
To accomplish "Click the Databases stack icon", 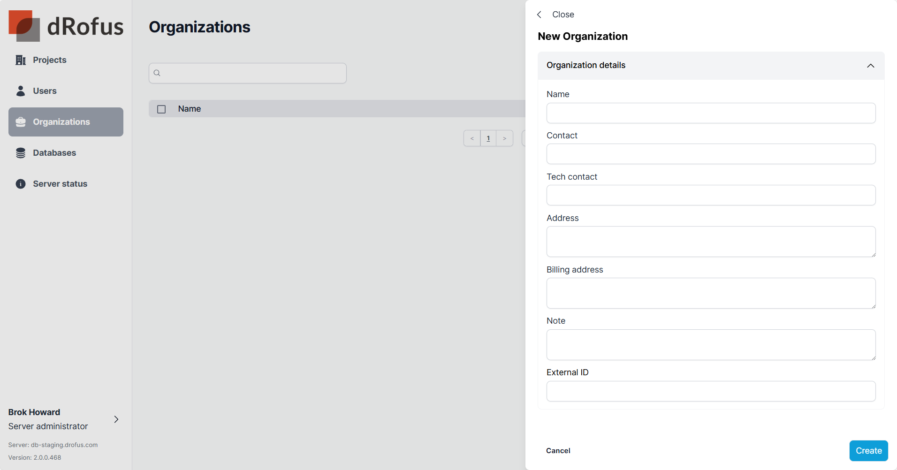I will click(21, 153).
